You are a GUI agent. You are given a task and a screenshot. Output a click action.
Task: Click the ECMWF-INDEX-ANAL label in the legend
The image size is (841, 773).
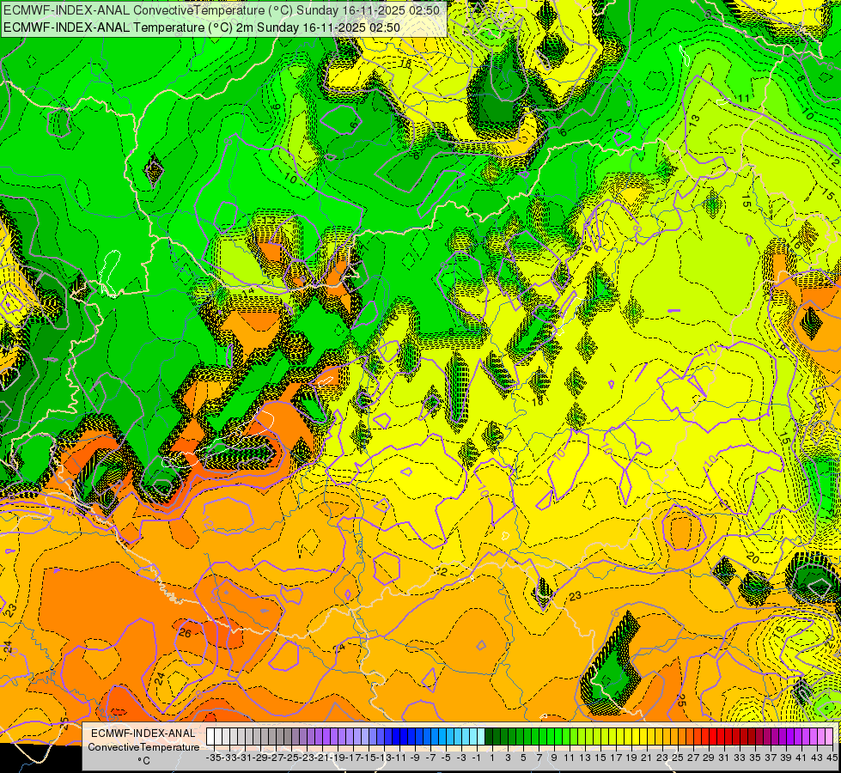[x=143, y=733]
